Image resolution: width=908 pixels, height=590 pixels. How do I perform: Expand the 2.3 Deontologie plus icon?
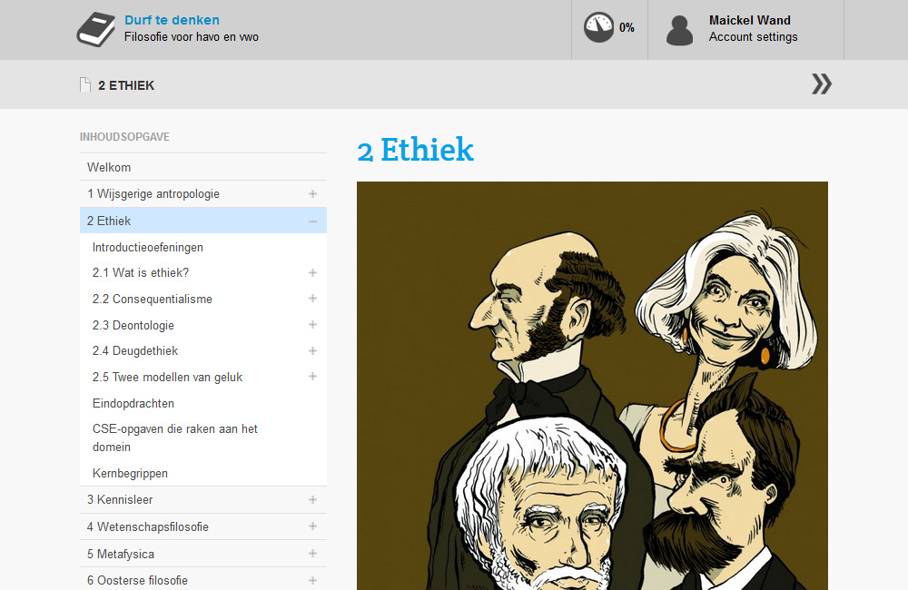click(312, 325)
